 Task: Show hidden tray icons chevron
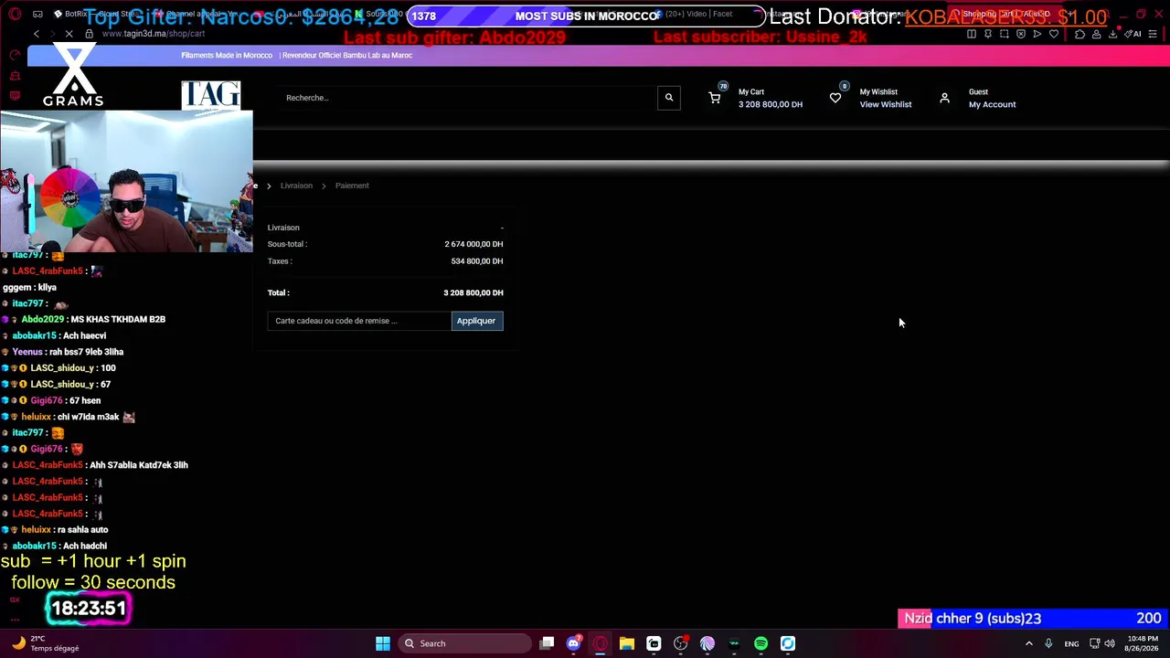point(1028,643)
